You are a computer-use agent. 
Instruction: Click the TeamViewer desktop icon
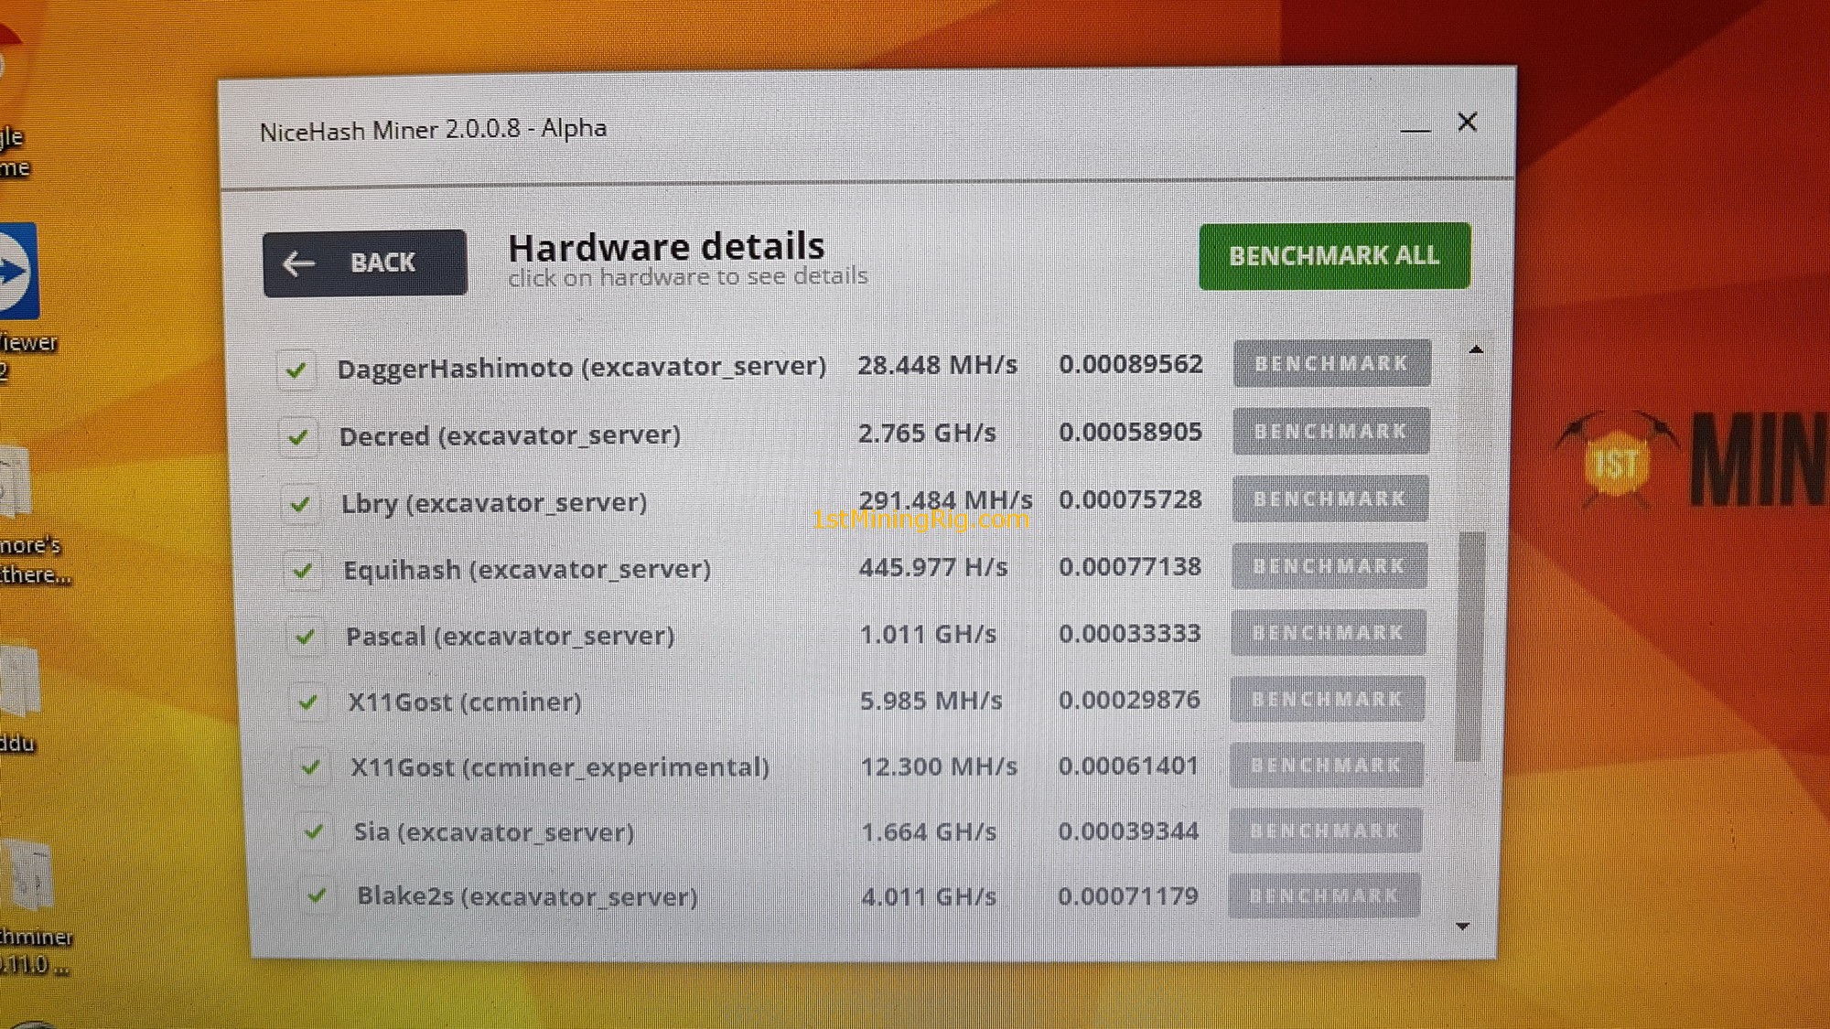(x=16, y=272)
